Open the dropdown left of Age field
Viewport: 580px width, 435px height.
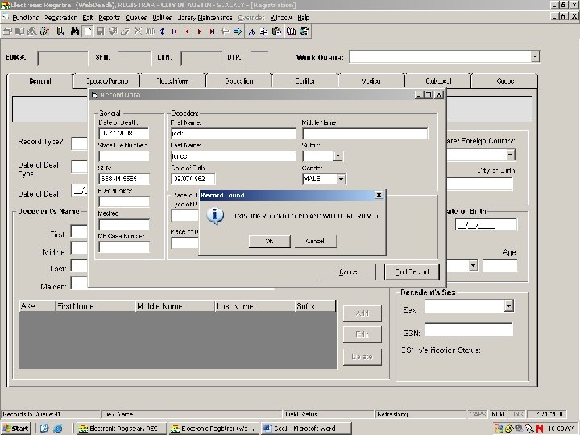473,265
